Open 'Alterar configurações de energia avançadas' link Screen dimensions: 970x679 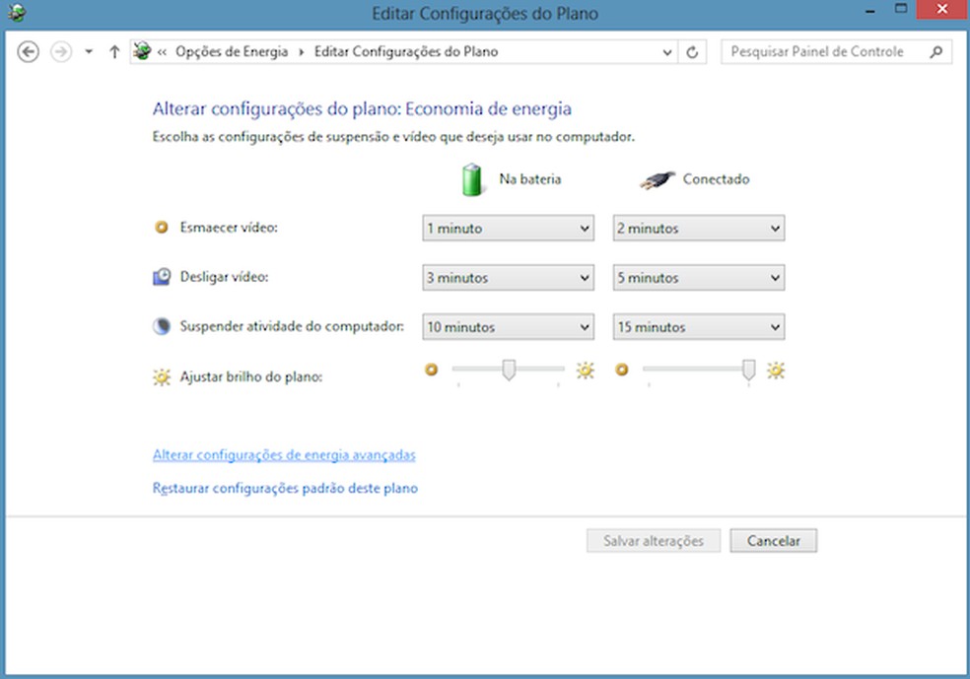(284, 455)
